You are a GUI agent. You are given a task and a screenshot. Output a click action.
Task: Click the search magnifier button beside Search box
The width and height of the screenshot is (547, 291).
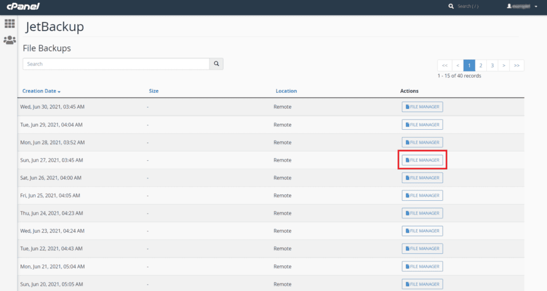[216, 64]
